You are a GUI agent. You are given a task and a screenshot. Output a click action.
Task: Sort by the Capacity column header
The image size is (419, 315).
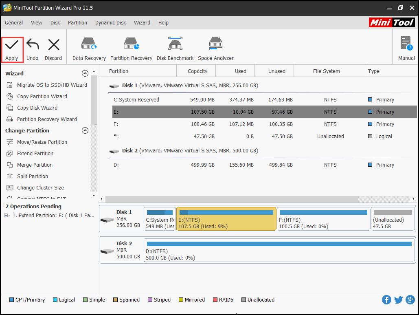pyautogui.click(x=196, y=71)
